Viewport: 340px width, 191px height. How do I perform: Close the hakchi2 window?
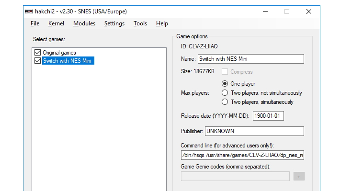pyautogui.click(x=309, y=11)
